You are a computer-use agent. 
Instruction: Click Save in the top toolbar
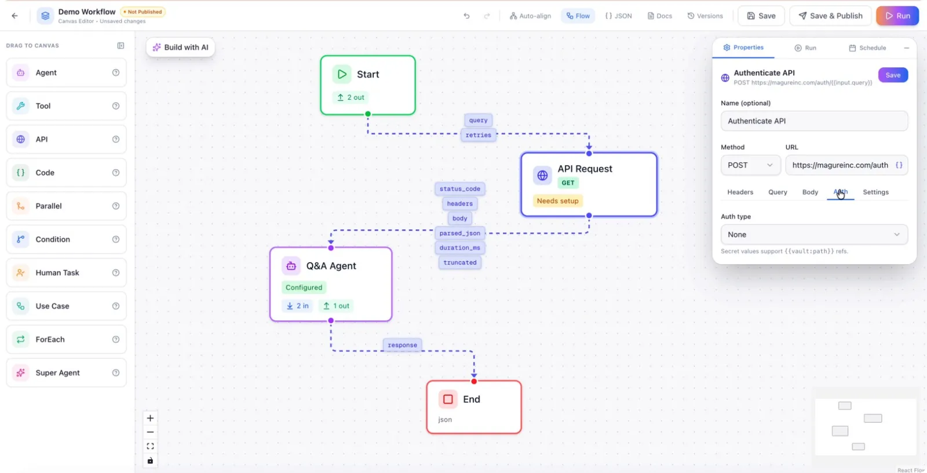point(761,16)
